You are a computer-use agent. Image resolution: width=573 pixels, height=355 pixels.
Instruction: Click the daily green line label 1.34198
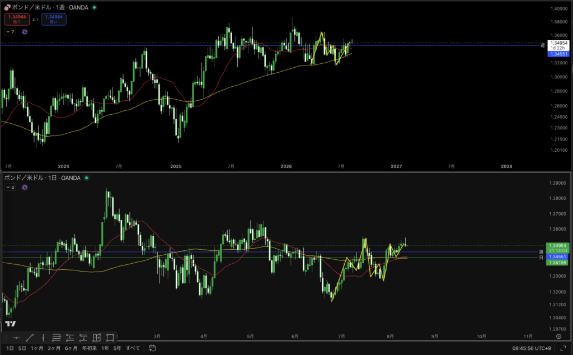(x=558, y=263)
